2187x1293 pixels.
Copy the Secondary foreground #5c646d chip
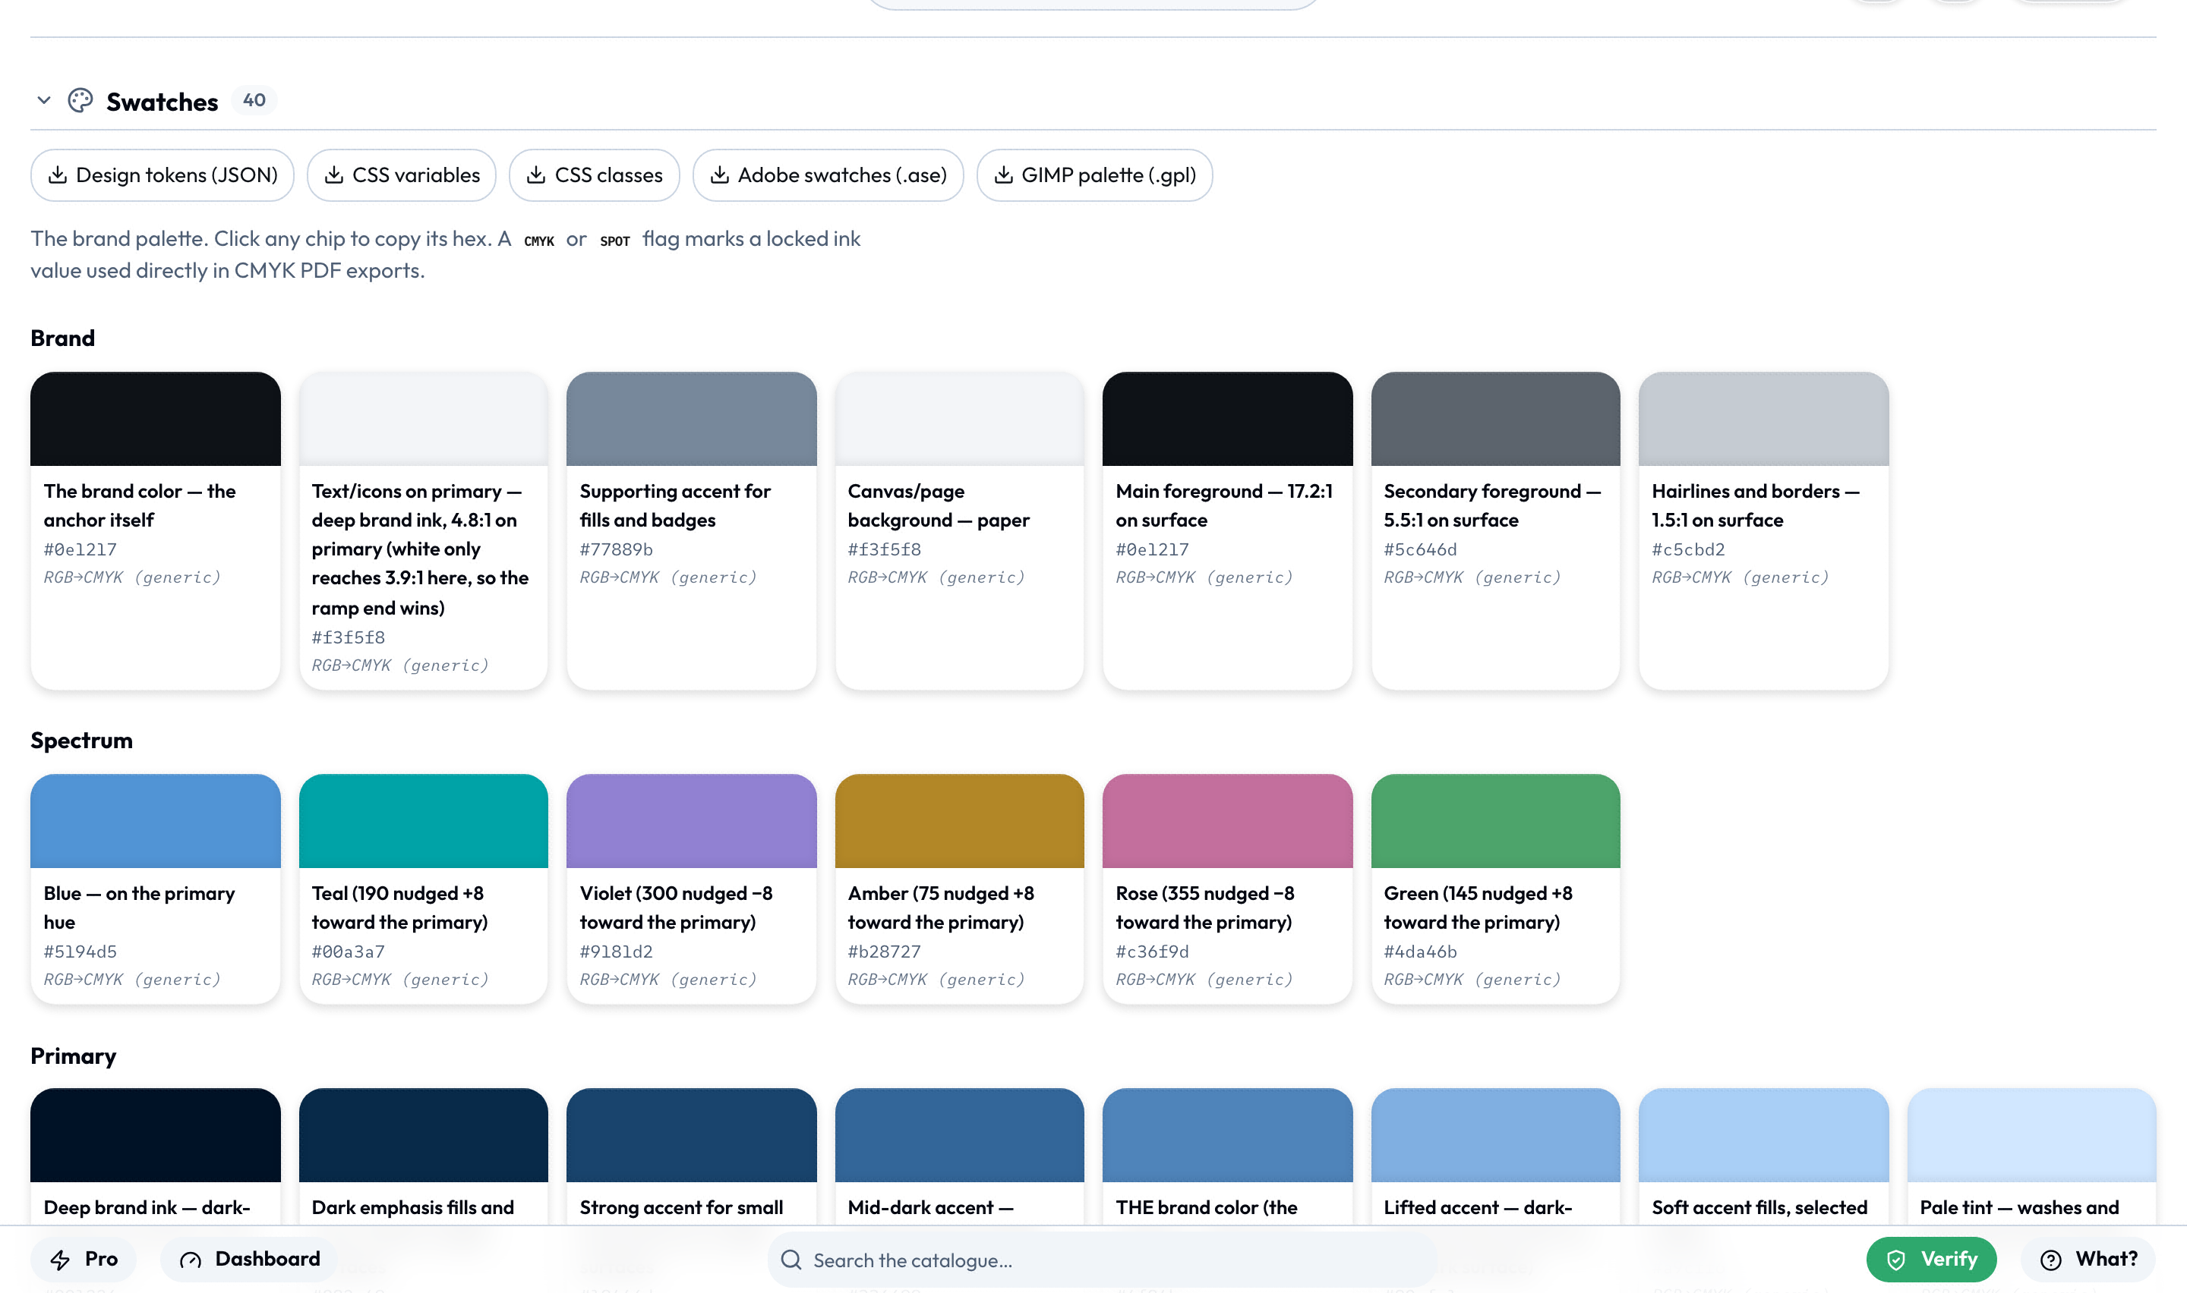(1496, 530)
